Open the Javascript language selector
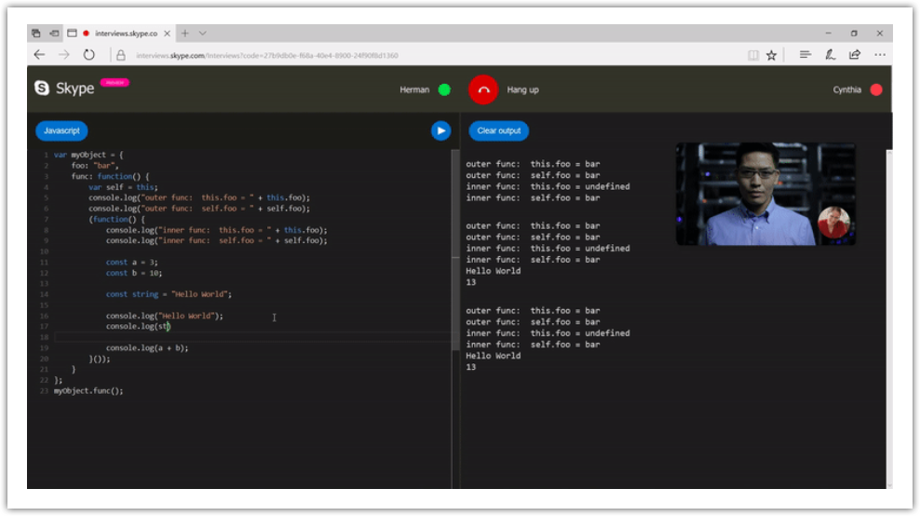The image size is (920, 516). click(61, 130)
